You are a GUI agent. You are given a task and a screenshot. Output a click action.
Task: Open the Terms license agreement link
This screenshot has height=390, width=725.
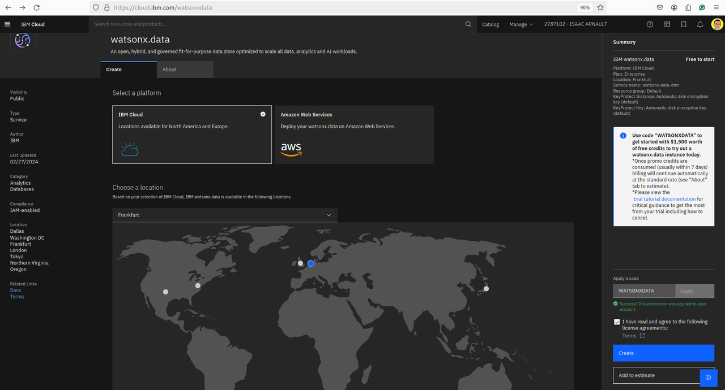[x=629, y=336]
